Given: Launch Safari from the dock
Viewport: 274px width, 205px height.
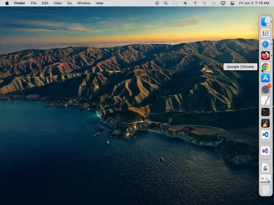Looking at the screenshot, I should [x=265, y=44].
